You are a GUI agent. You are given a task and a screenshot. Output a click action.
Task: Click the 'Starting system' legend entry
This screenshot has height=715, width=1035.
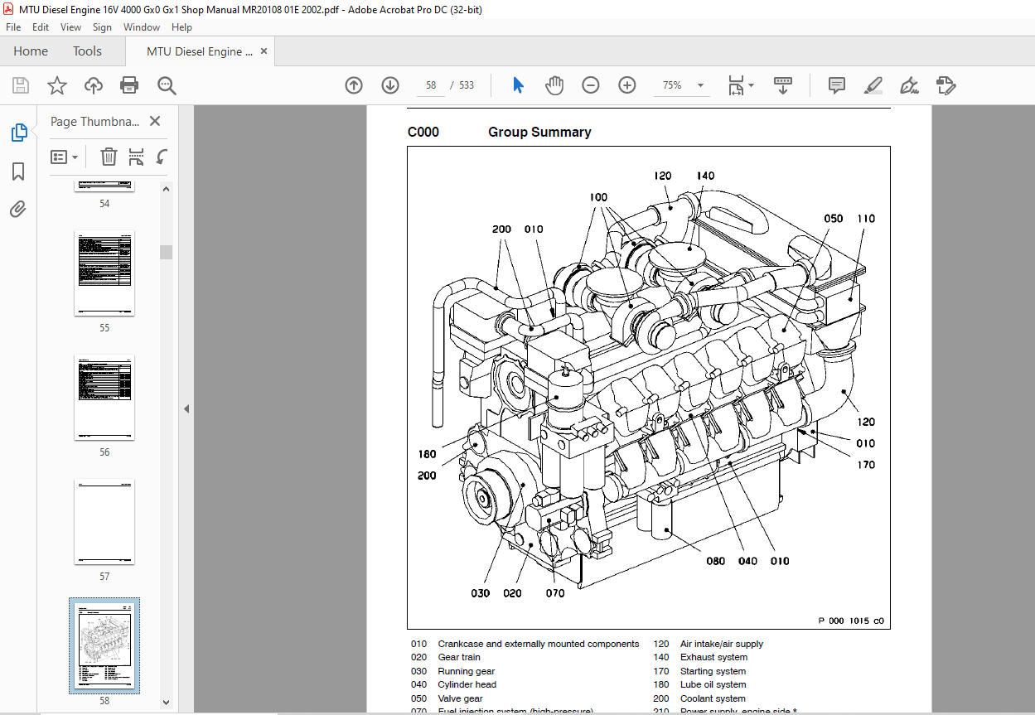713,671
